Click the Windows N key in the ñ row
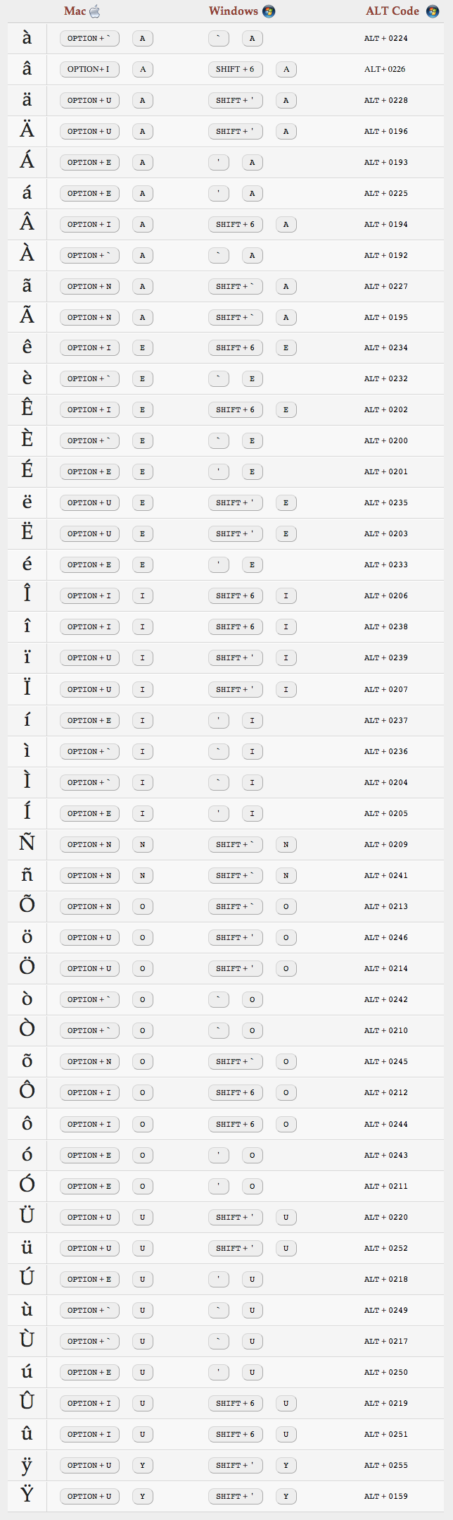This screenshot has width=453, height=1520. point(286,875)
